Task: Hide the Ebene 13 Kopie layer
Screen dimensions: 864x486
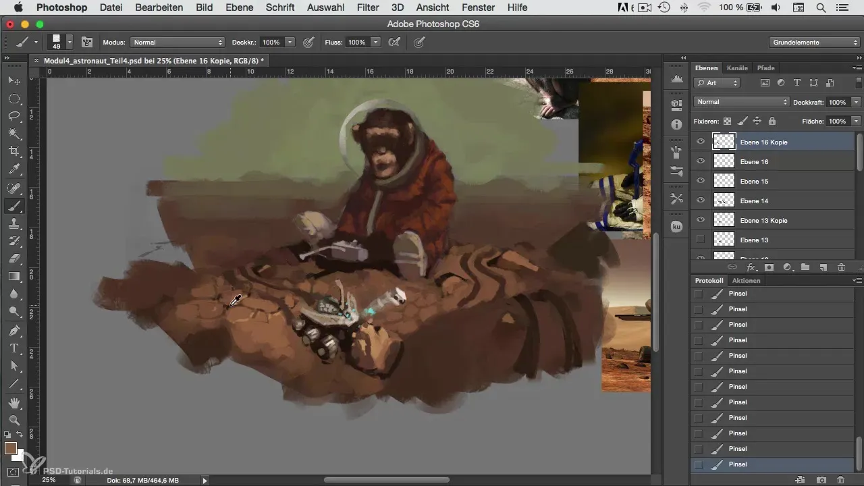Action: point(700,220)
